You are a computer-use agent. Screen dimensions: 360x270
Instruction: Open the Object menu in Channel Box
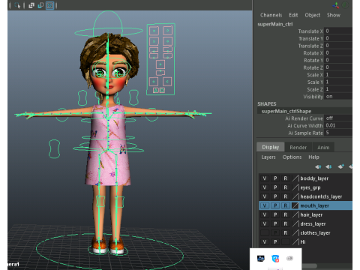[x=312, y=15]
